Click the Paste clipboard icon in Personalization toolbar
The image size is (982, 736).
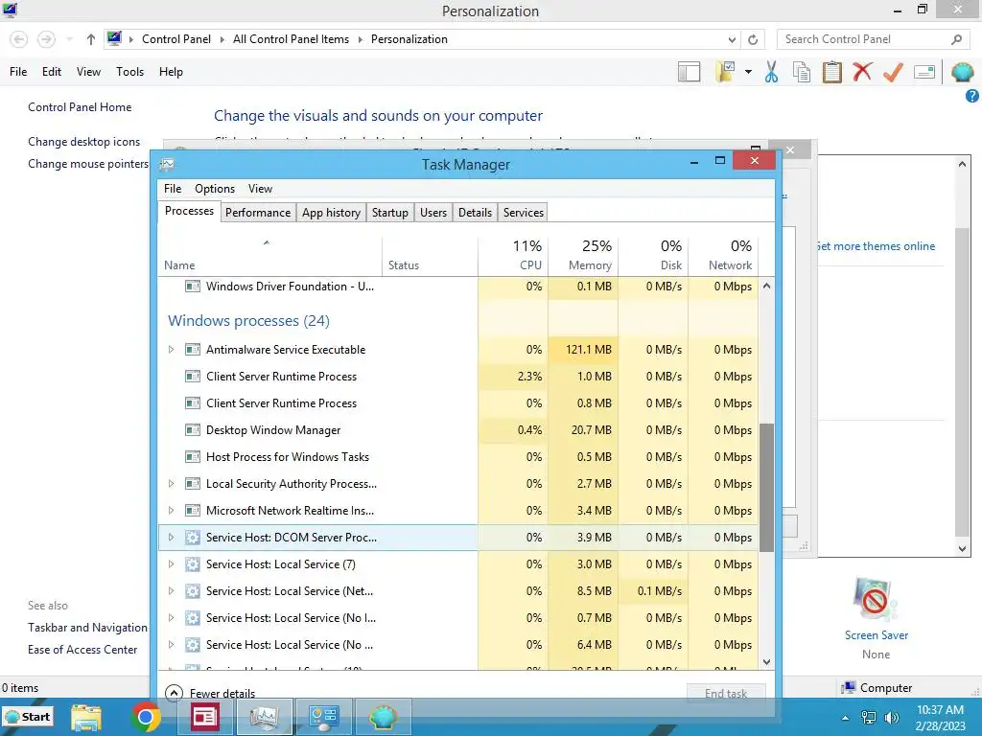click(x=831, y=72)
